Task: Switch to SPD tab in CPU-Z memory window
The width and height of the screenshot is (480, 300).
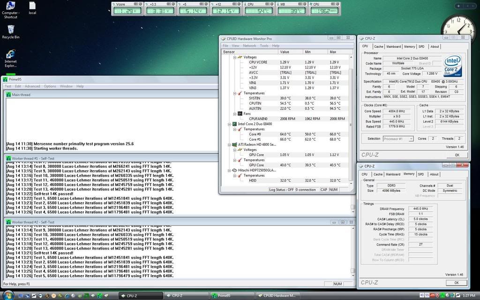Action: (421, 174)
